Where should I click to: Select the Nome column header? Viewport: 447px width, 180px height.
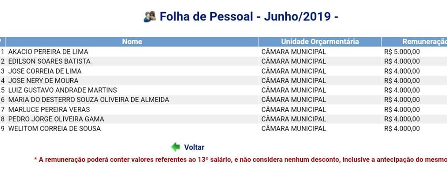132,42
